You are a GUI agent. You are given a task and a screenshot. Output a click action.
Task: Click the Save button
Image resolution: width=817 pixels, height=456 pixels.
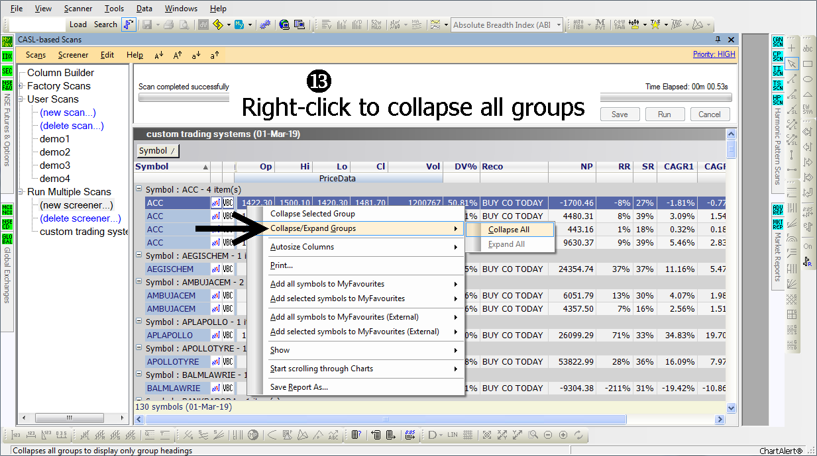[x=620, y=114]
